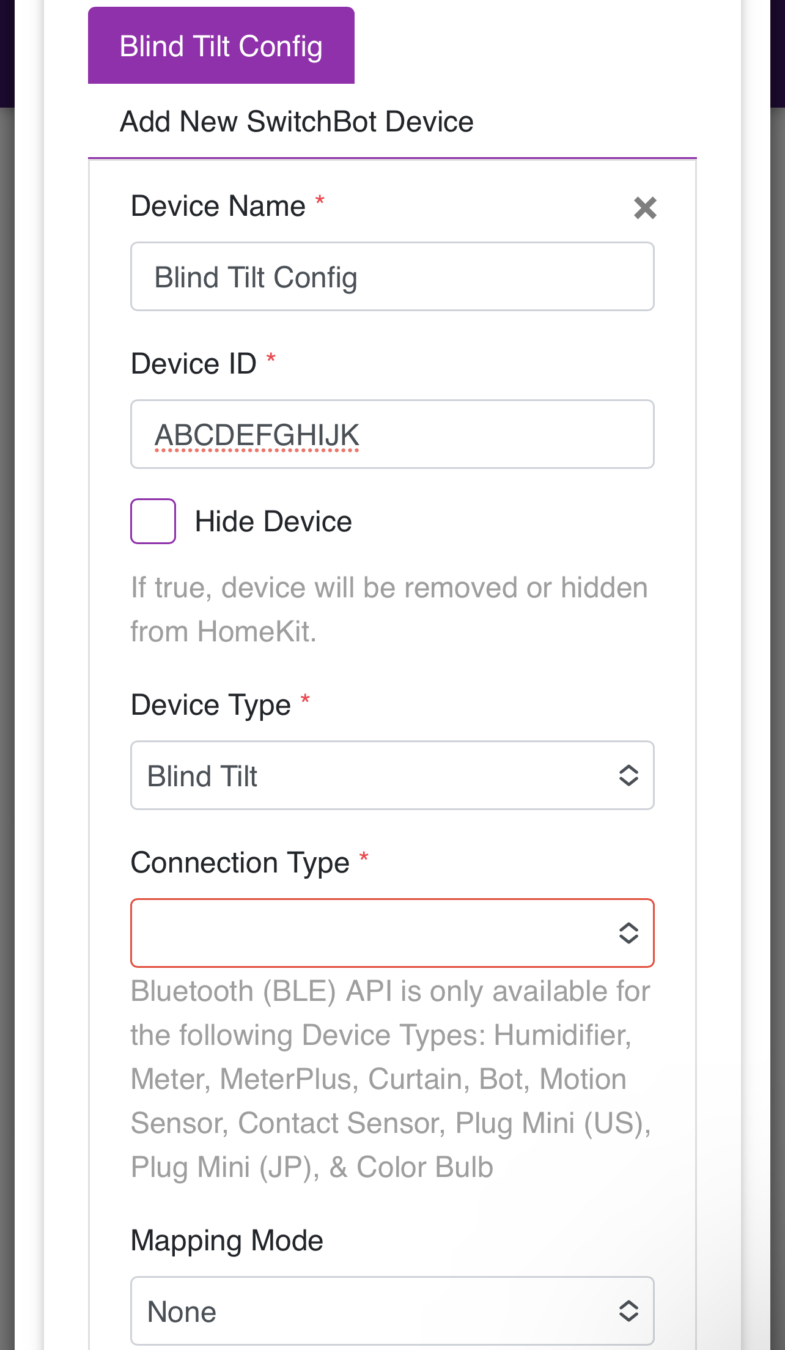Image resolution: width=785 pixels, height=1350 pixels.
Task: Select the Blind Tilt Config tab
Action: (x=221, y=45)
